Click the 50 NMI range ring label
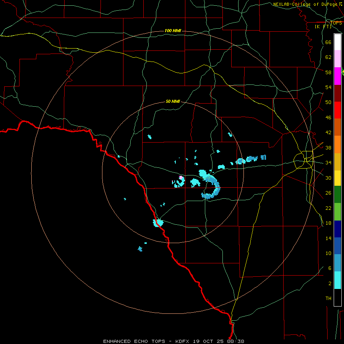The height and width of the screenshot is (344, 344). point(173,101)
